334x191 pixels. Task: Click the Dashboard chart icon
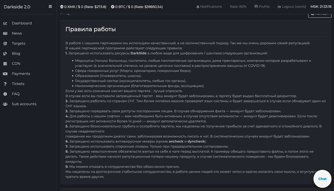tap(5, 23)
